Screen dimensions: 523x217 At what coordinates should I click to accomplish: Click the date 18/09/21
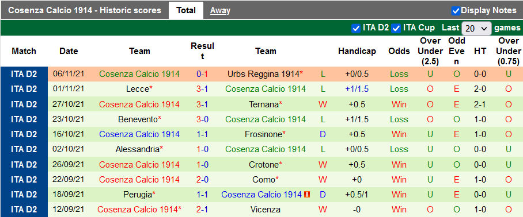click(x=69, y=195)
